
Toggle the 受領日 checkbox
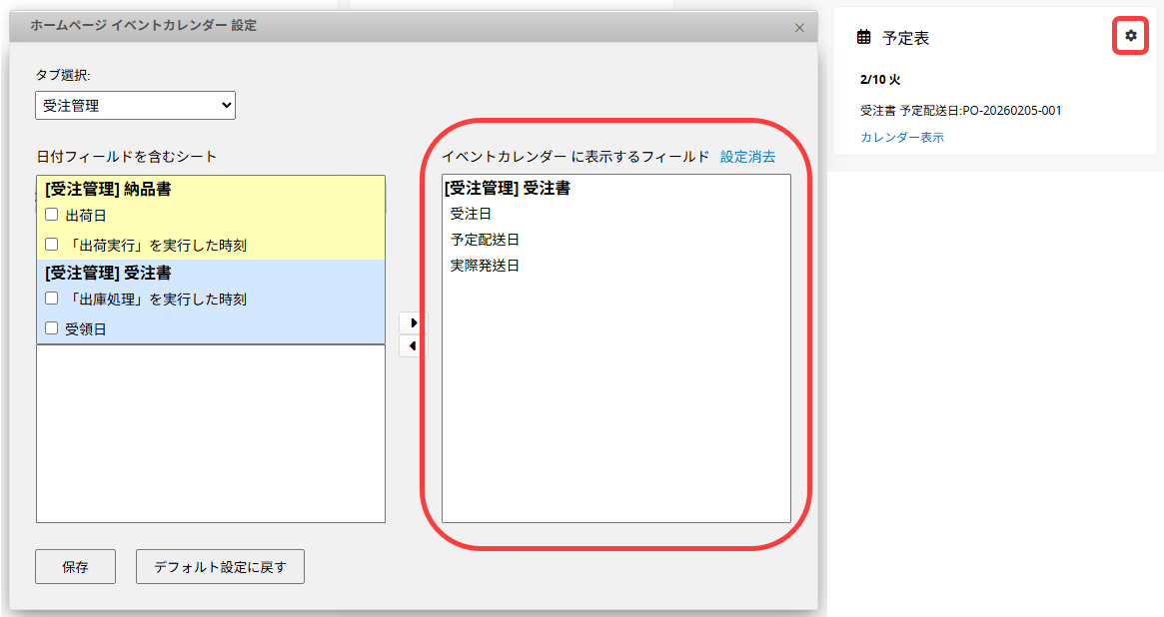click(52, 328)
